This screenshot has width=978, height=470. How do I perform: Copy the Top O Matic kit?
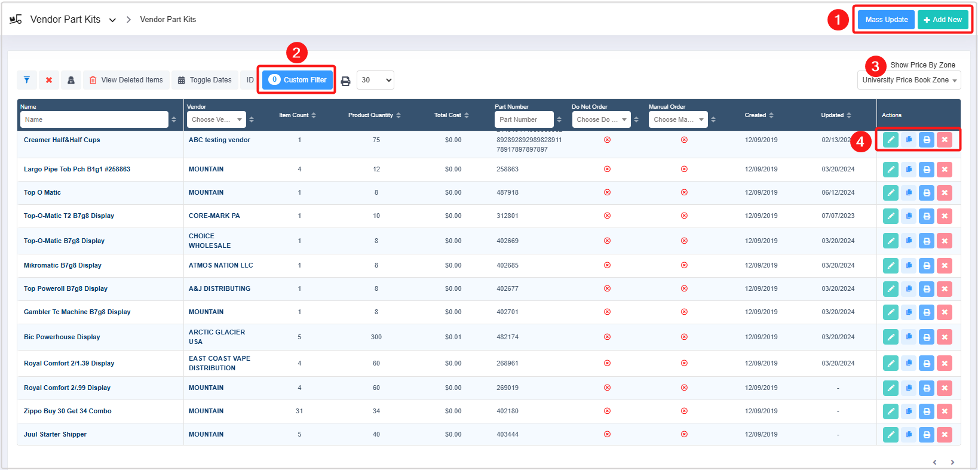909,193
